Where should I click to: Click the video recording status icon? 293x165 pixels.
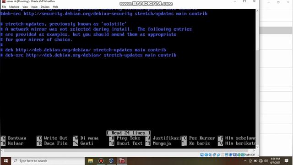[x=231, y=155]
